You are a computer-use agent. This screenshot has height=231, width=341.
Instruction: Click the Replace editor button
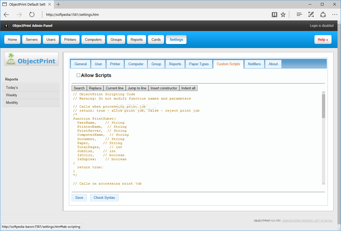pos(95,88)
